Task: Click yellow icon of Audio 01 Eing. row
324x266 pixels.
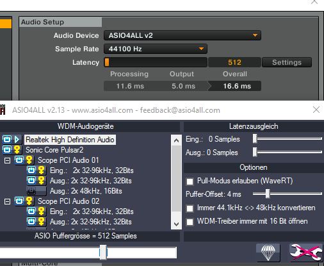Action: 41,170
